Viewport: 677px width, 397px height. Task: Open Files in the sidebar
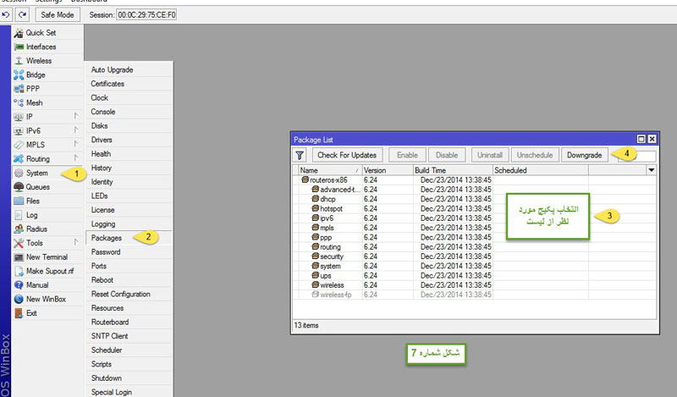click(x=47, y=201)
